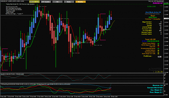Click the 22 Dec 12:00 time axis label
This screenshot has width=169, height=98.
click(x=70, y=97)
